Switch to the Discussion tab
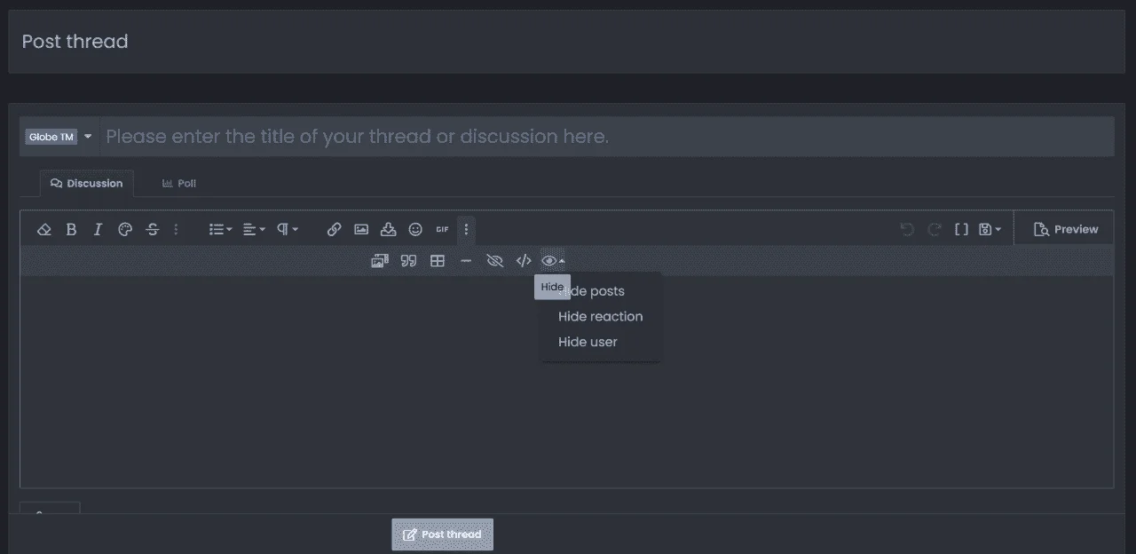 pyautogui.click(x=87, y=183)
